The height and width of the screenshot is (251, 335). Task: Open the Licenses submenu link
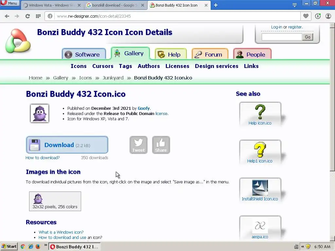pos(177,66)
